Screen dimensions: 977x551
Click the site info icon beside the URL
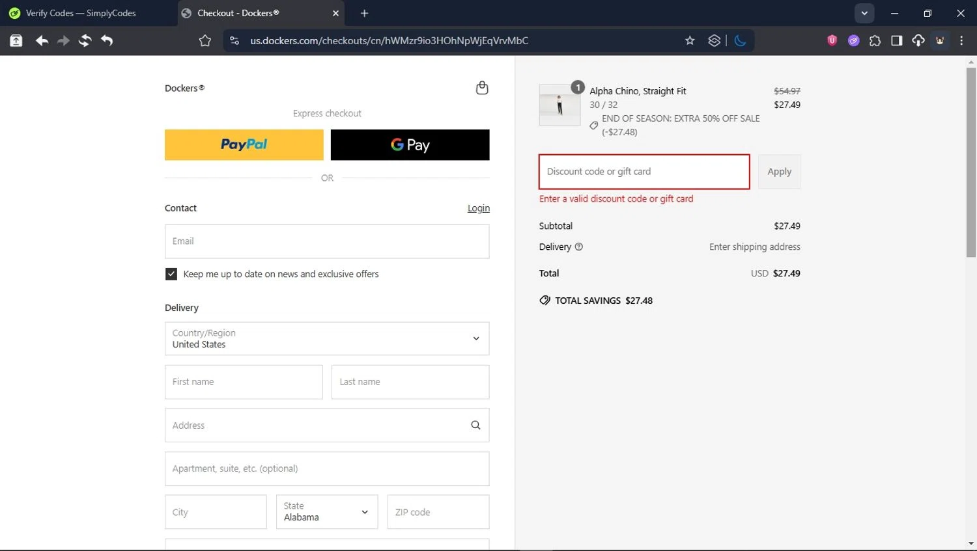point(234,40)
